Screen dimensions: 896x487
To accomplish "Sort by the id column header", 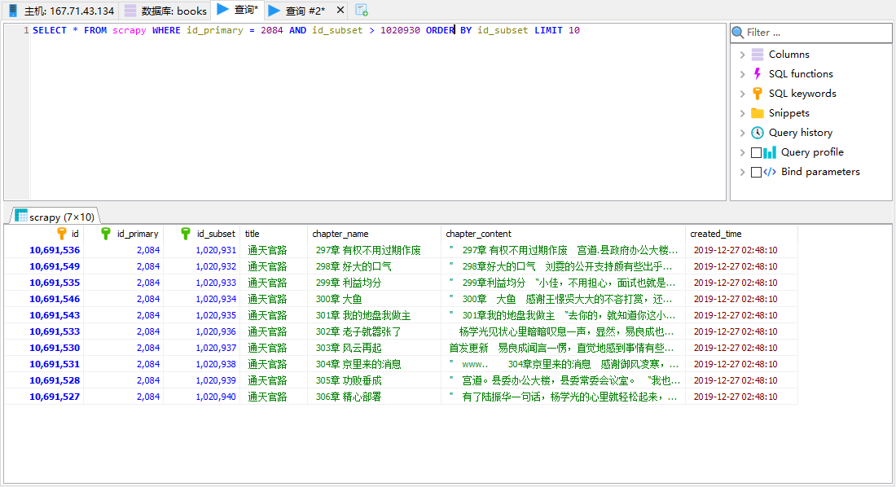I will (x=44, y=234).
